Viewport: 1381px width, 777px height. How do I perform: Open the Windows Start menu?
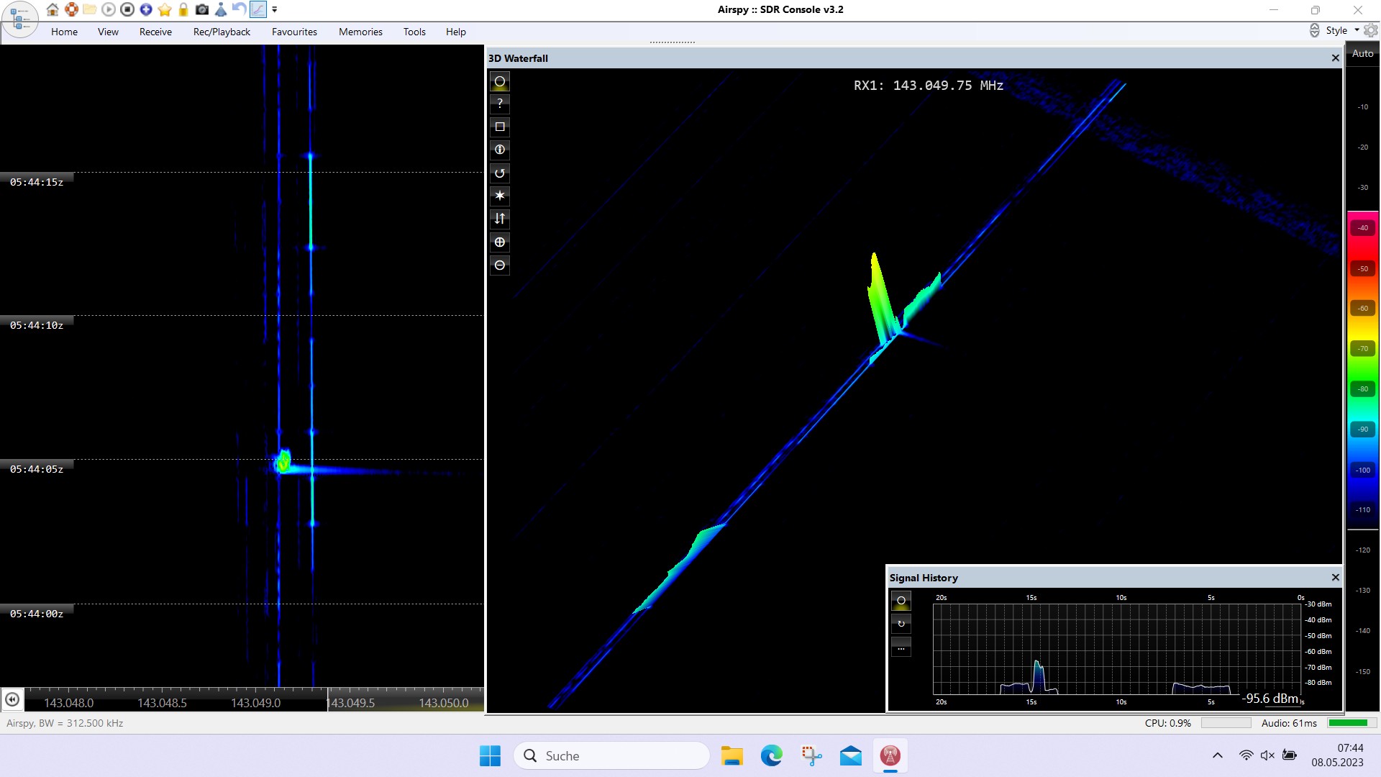490,755
